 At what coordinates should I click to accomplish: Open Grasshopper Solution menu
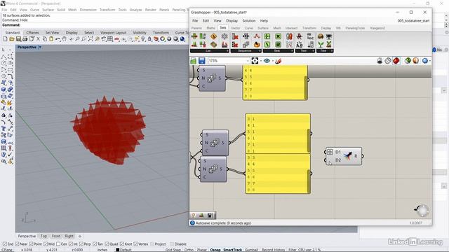tap(249, 21)
